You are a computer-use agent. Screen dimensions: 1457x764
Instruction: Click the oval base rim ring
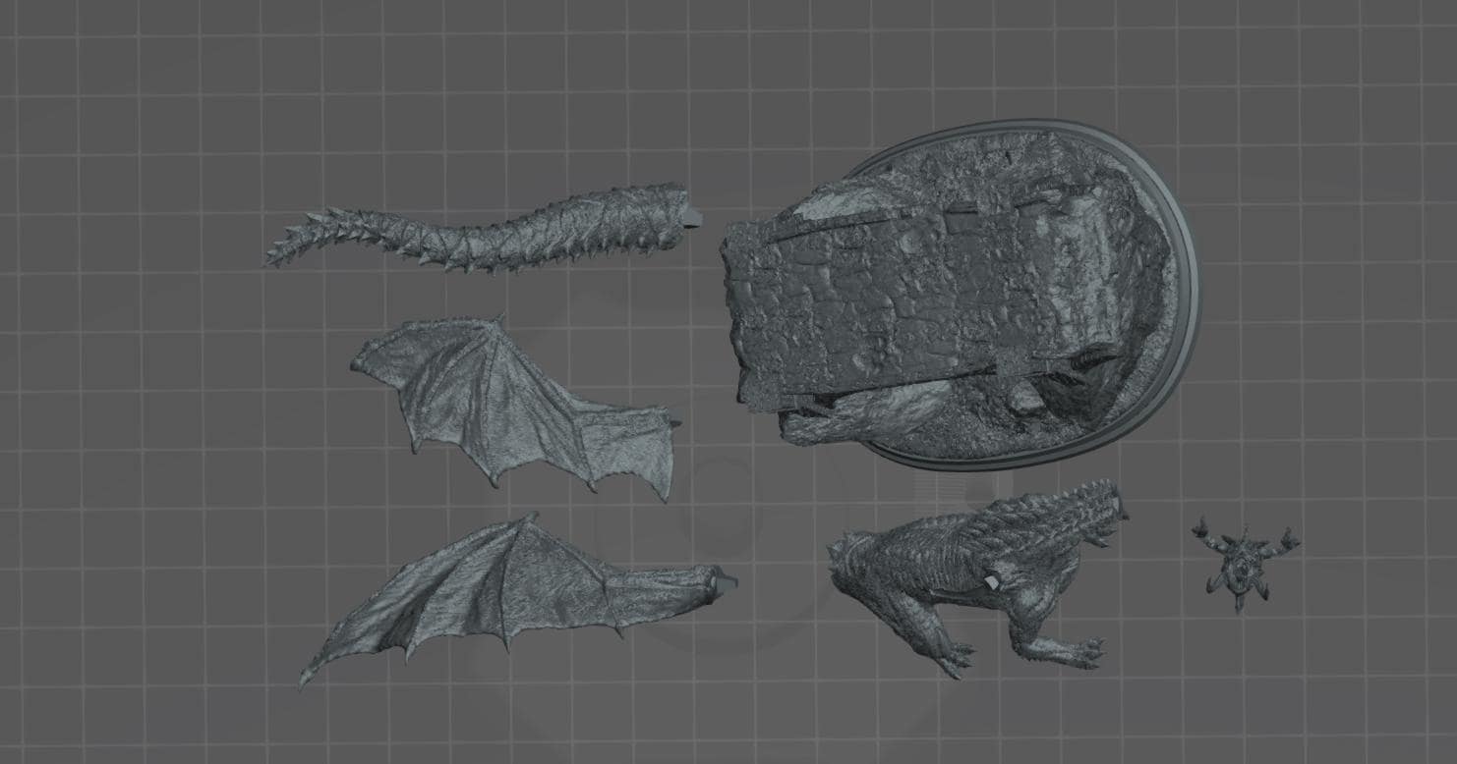pyautogui.click(x=1188, y=295)
